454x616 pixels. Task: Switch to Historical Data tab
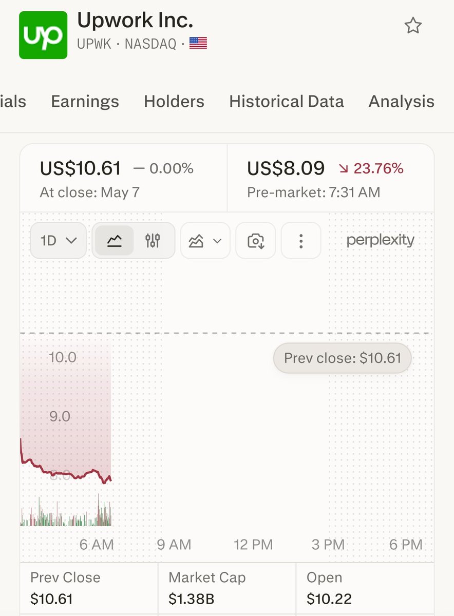pyautogui.click(x=287, y=102)
